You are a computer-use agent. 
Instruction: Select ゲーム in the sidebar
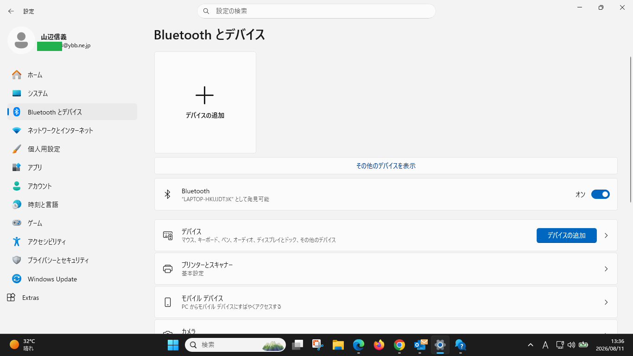pyautogui.click(x=72, y=223)
